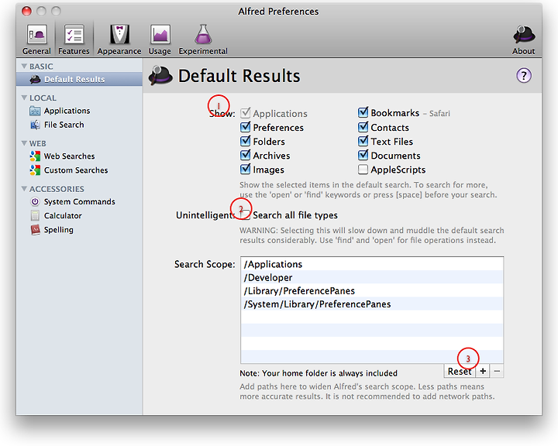Collapse the ACCESSORIES section triangle
This screenshot has width=558, height=446.
tap(24, 189)
